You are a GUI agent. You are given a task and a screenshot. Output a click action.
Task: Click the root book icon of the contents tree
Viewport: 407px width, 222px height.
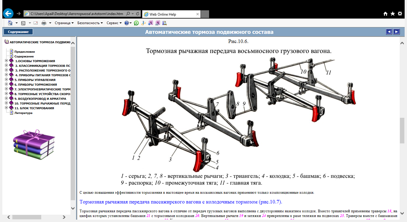[x=7, y=42]
